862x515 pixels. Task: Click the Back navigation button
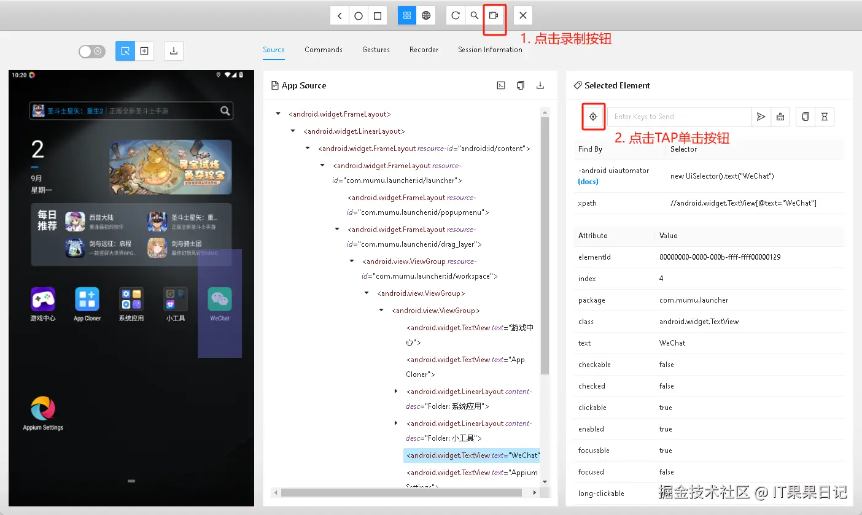click(340, 15)
